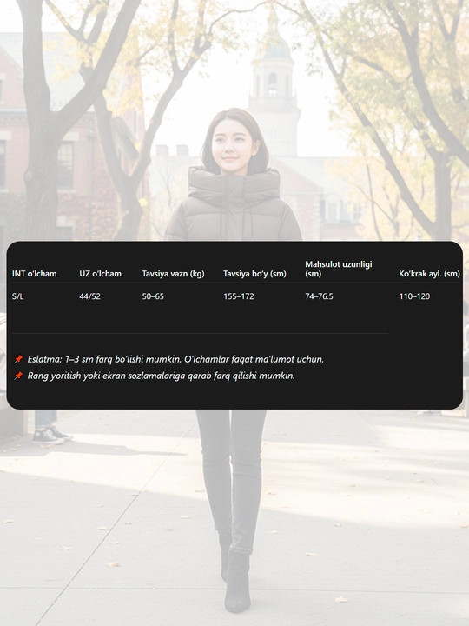Click the Ko'krak ayl. (sm) header
This screenshot has height=626, width=469.
430,274
